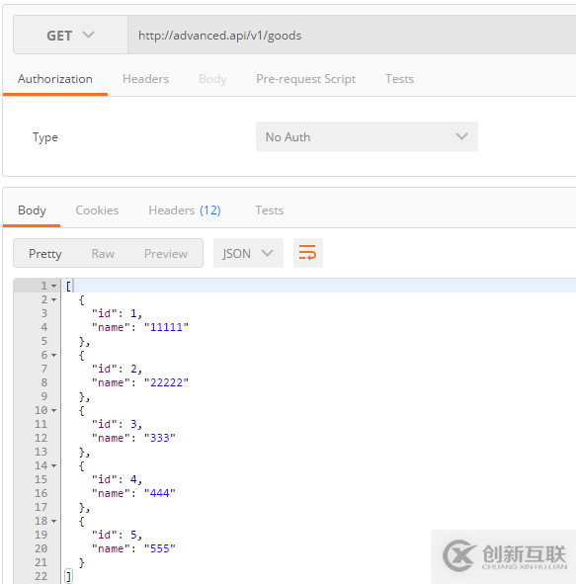The width and height of the screenshot is (576, 584).
Task: Toggle the line wrap icon button
Action: 308,253
